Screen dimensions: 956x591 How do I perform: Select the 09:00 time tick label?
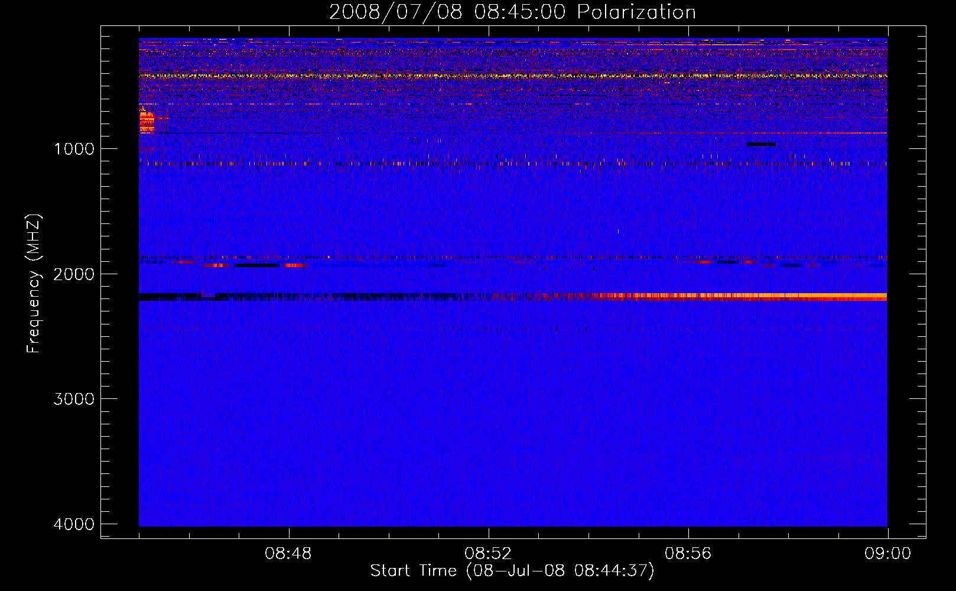click(887, 554)
